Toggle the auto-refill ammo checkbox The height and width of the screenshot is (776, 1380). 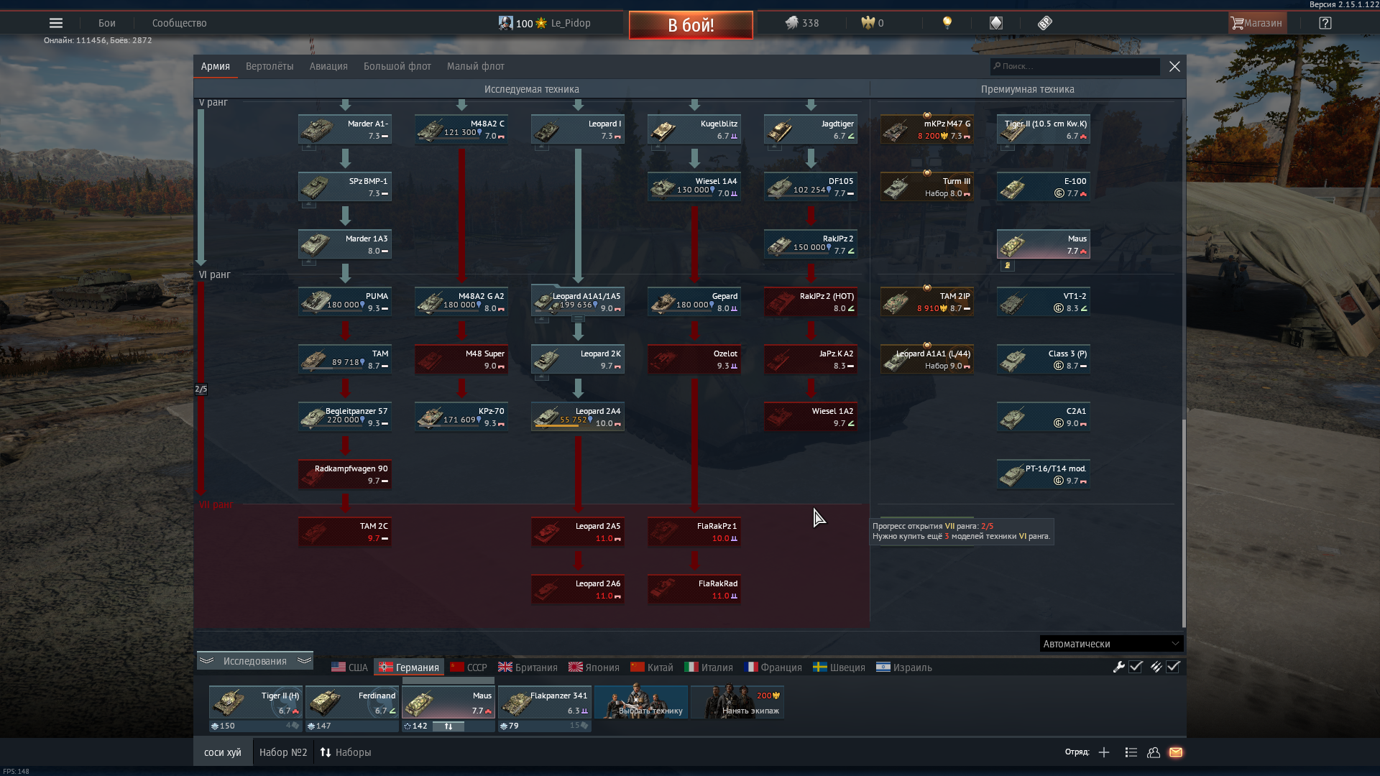[1173, 667]
